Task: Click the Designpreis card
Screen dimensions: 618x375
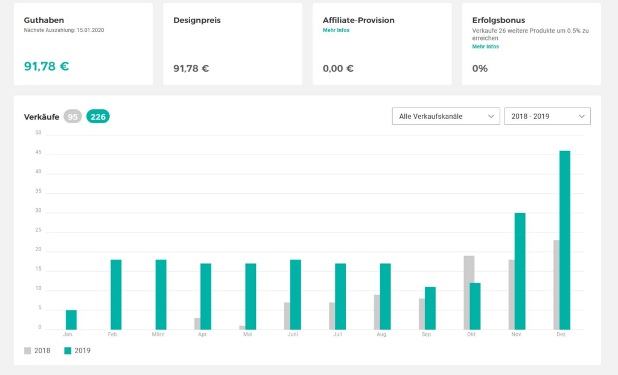Action: tap(232, 44)
